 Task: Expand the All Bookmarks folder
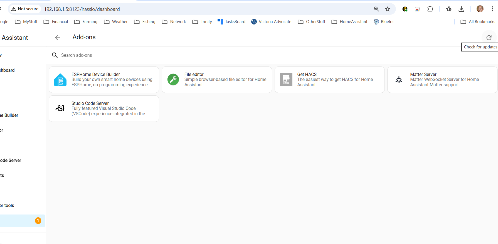pyautogui.click(x=478, y=22)
